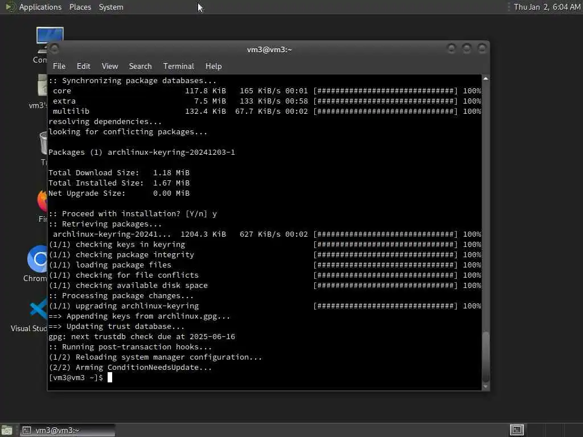Open the Places menu in the top panel
This screenshot has width=583, height=437.
coord(80,7)
